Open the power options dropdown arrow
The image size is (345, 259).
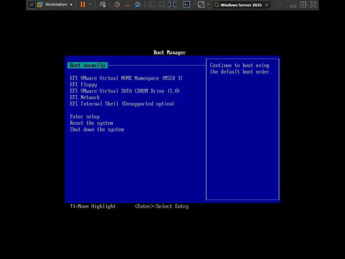(x=90, y=4)
